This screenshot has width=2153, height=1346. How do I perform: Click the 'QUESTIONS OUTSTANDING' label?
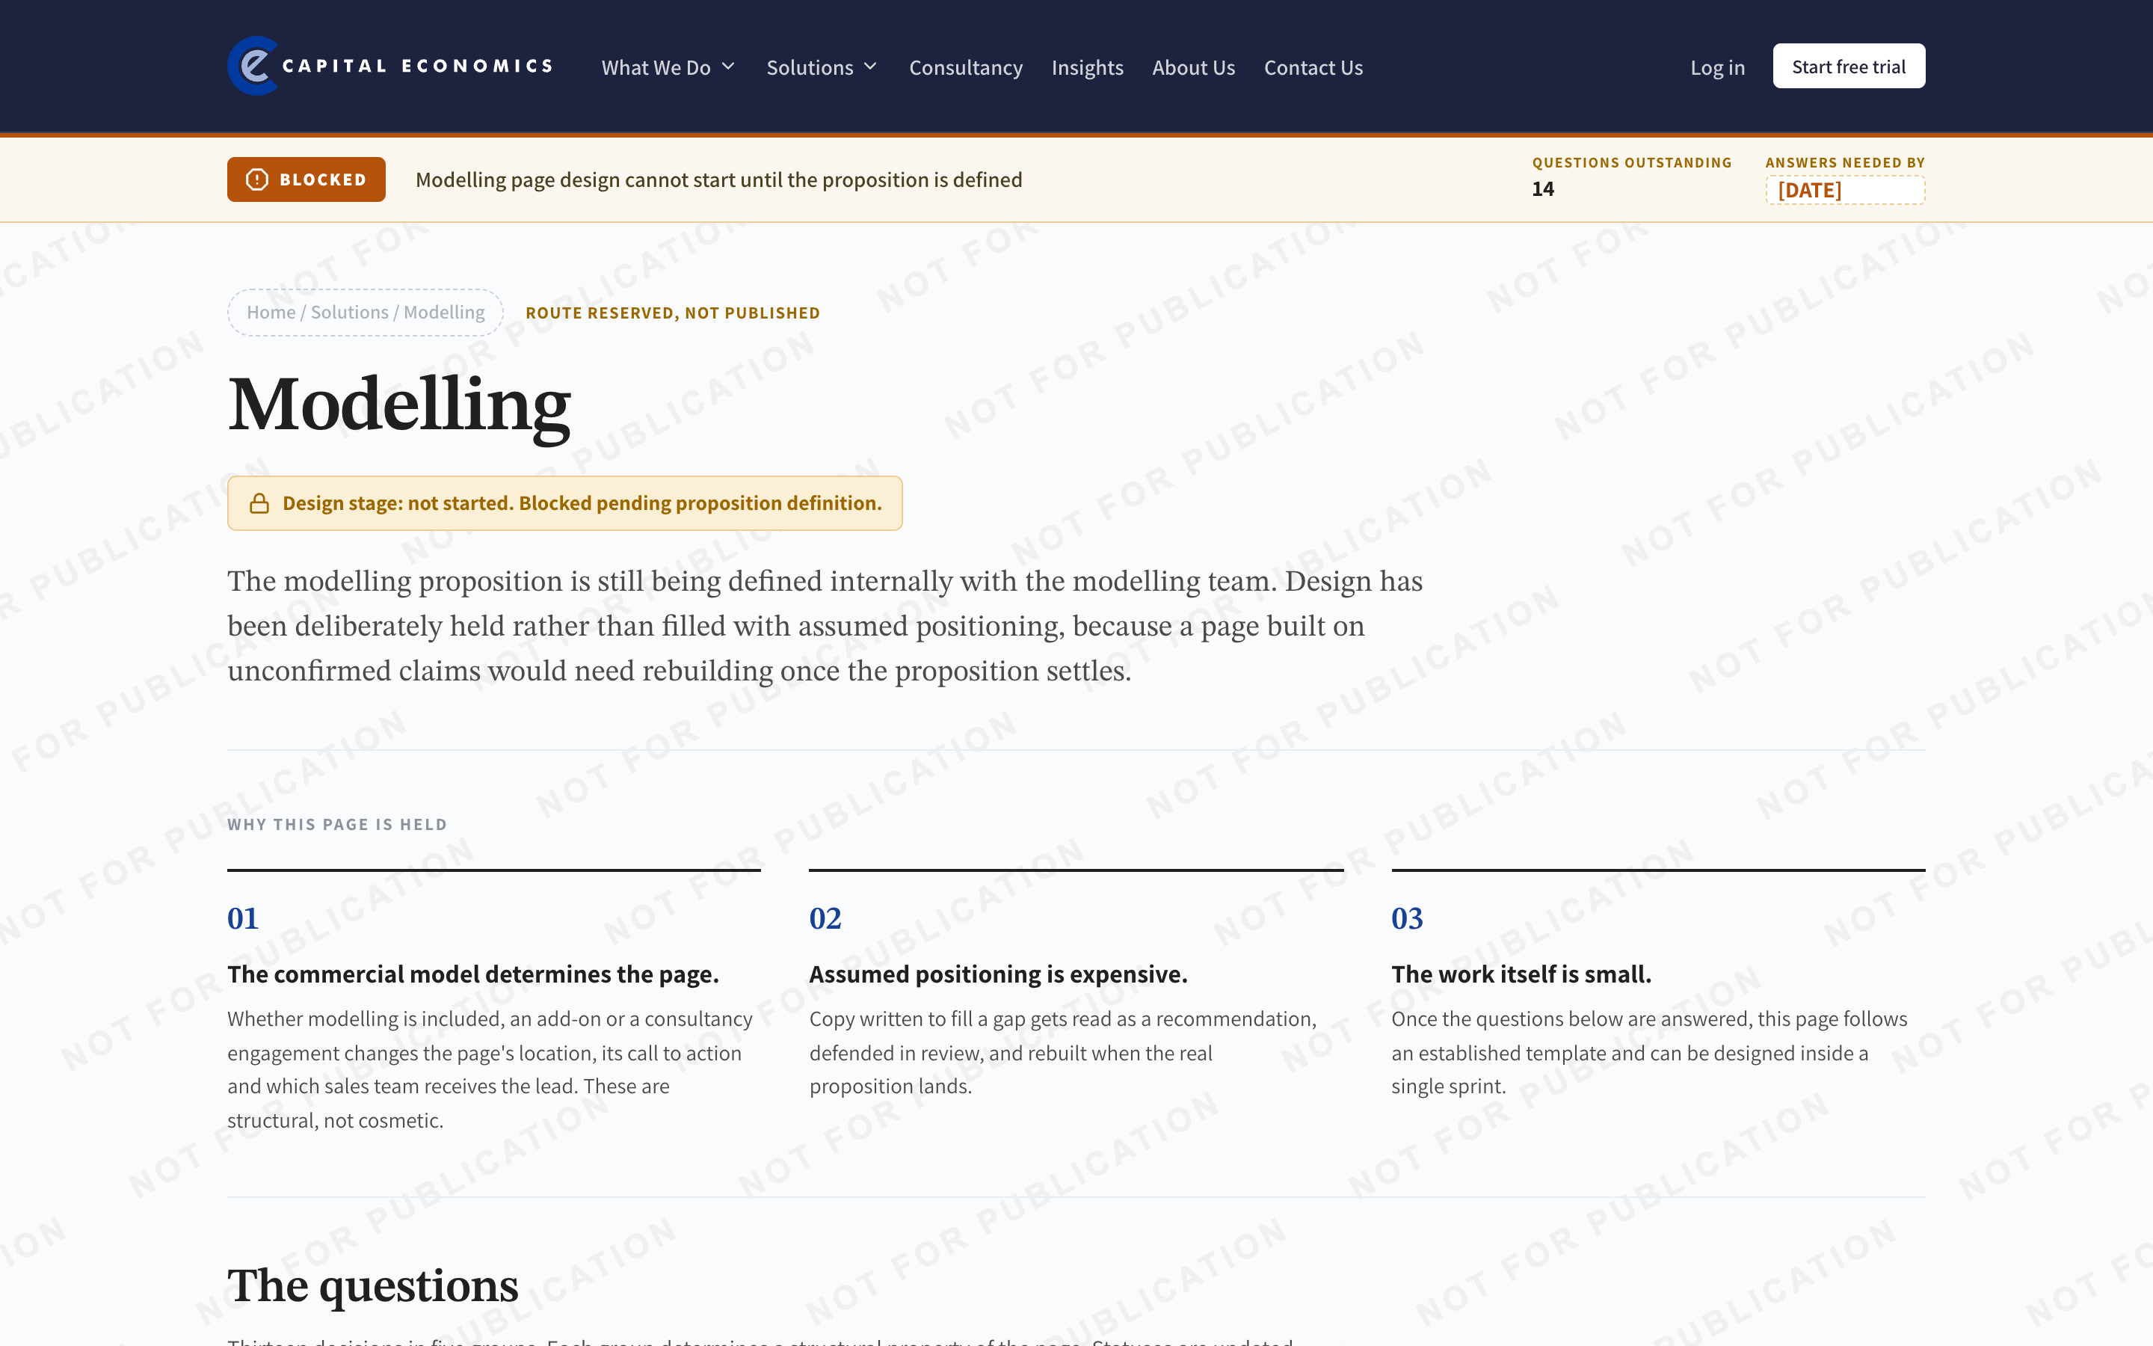pos(1632,163)
